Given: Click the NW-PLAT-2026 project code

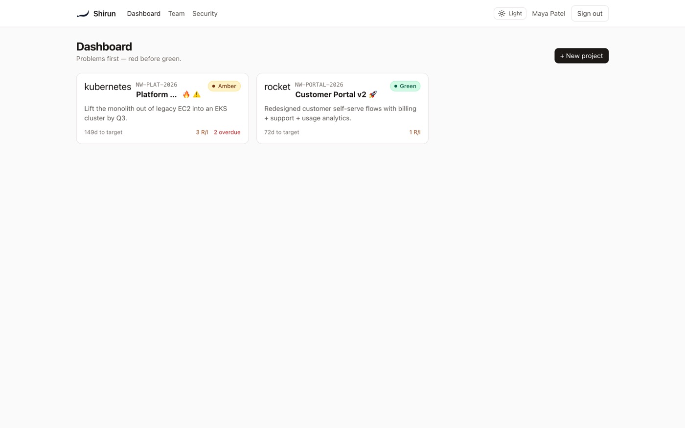Looking at the screenshot, I should click(x=157, y=85).
